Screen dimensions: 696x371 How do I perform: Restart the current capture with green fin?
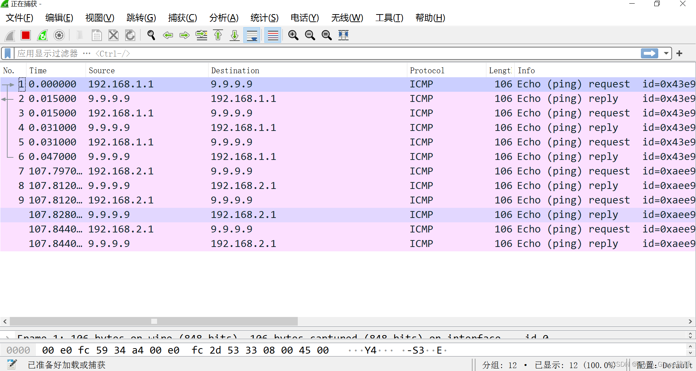42,35
